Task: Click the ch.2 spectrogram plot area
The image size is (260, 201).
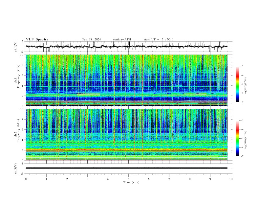Action: click(126, 135)
